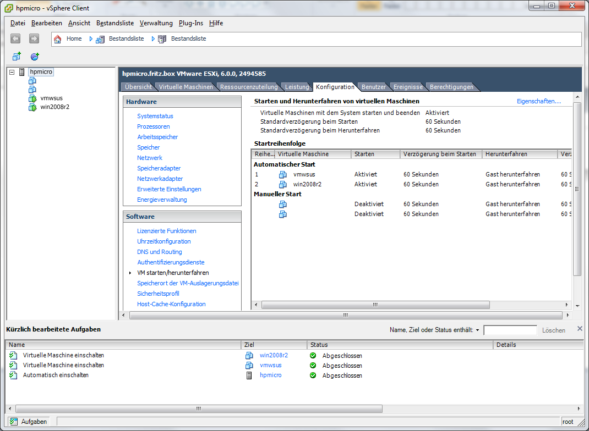The height and width of the screenshot is (431, 589).
Task: Open the Leistung tab
Action: (297, 87)
